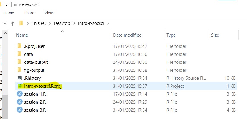The image size is (247, 119).
Task: Switch to the View ribbon tab
Action: tap(48, 13)
